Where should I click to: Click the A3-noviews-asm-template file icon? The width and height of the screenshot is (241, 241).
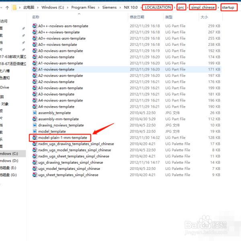tap(35, 88)
